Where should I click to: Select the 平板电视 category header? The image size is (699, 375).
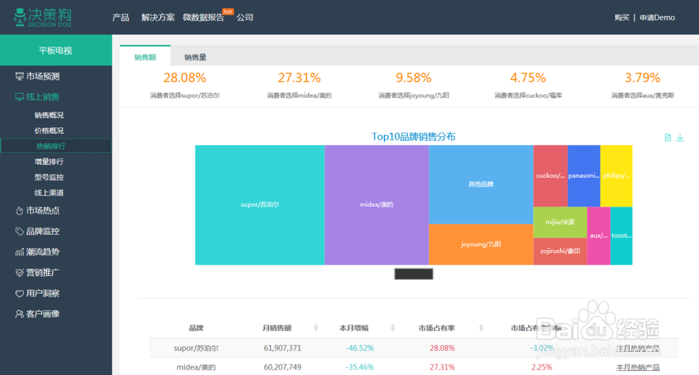56,50
